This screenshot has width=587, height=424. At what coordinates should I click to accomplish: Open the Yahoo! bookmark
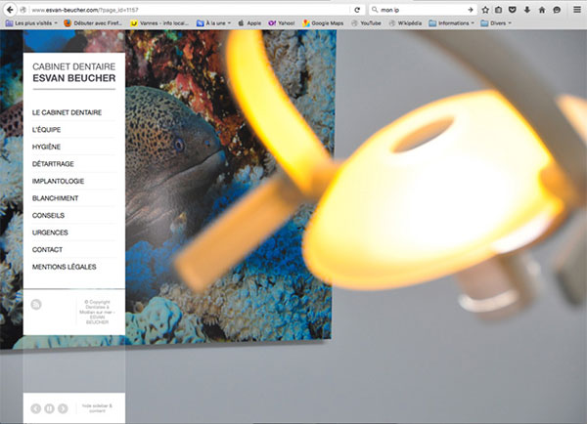coord(282,23)
